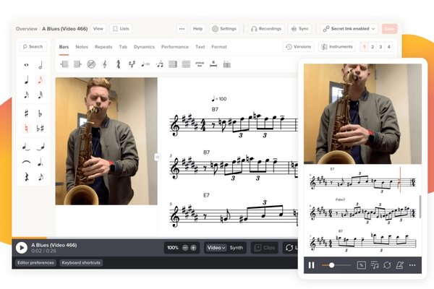
Task: Select voice 2
Action: [373, 47]
